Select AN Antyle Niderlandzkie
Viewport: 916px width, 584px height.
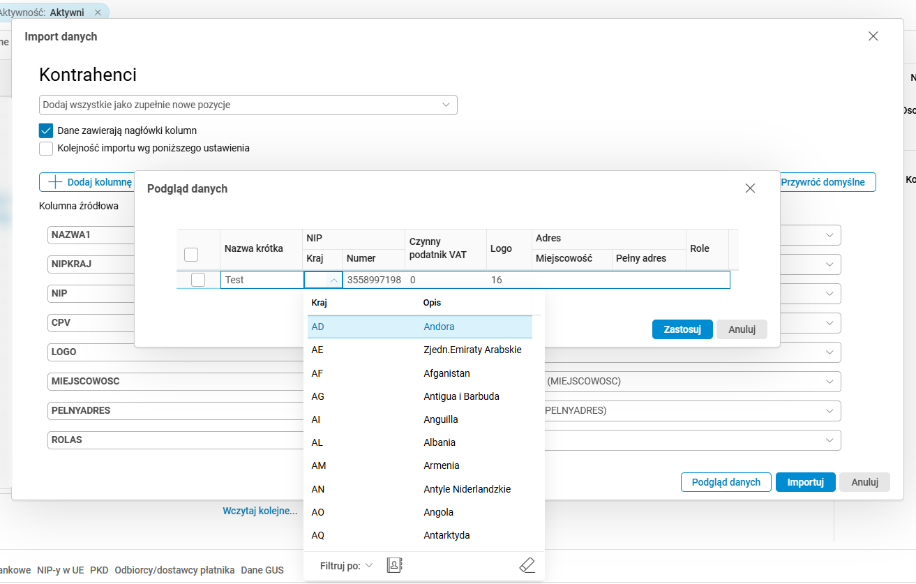point(420,489)
